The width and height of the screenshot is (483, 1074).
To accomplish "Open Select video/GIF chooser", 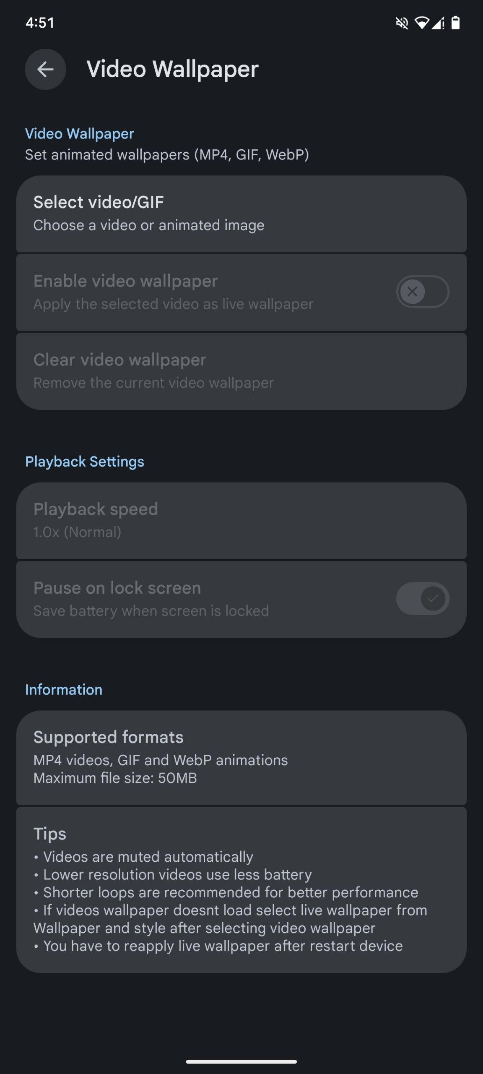I will [x=241, y=214].
